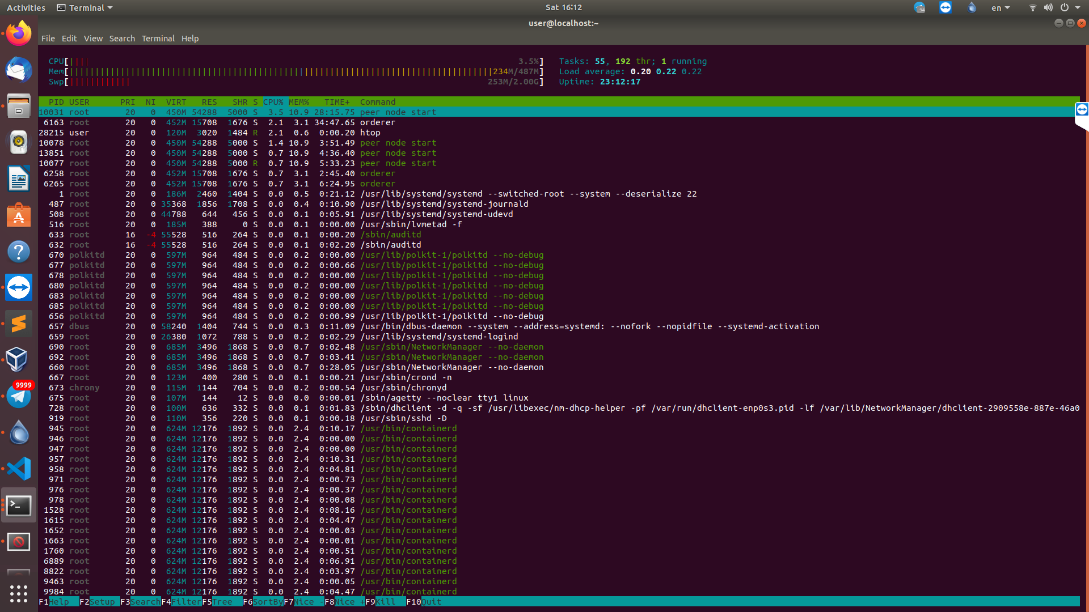Click F9 Kill in htop footer
The width and height of the screenshot is (1089, 612).
385,602
